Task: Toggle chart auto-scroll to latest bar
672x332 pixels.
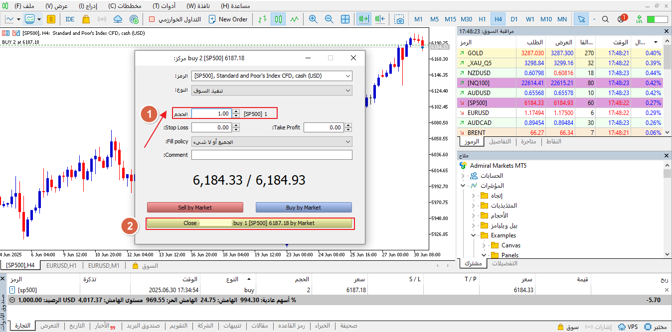Action: [x=364, y=19]
